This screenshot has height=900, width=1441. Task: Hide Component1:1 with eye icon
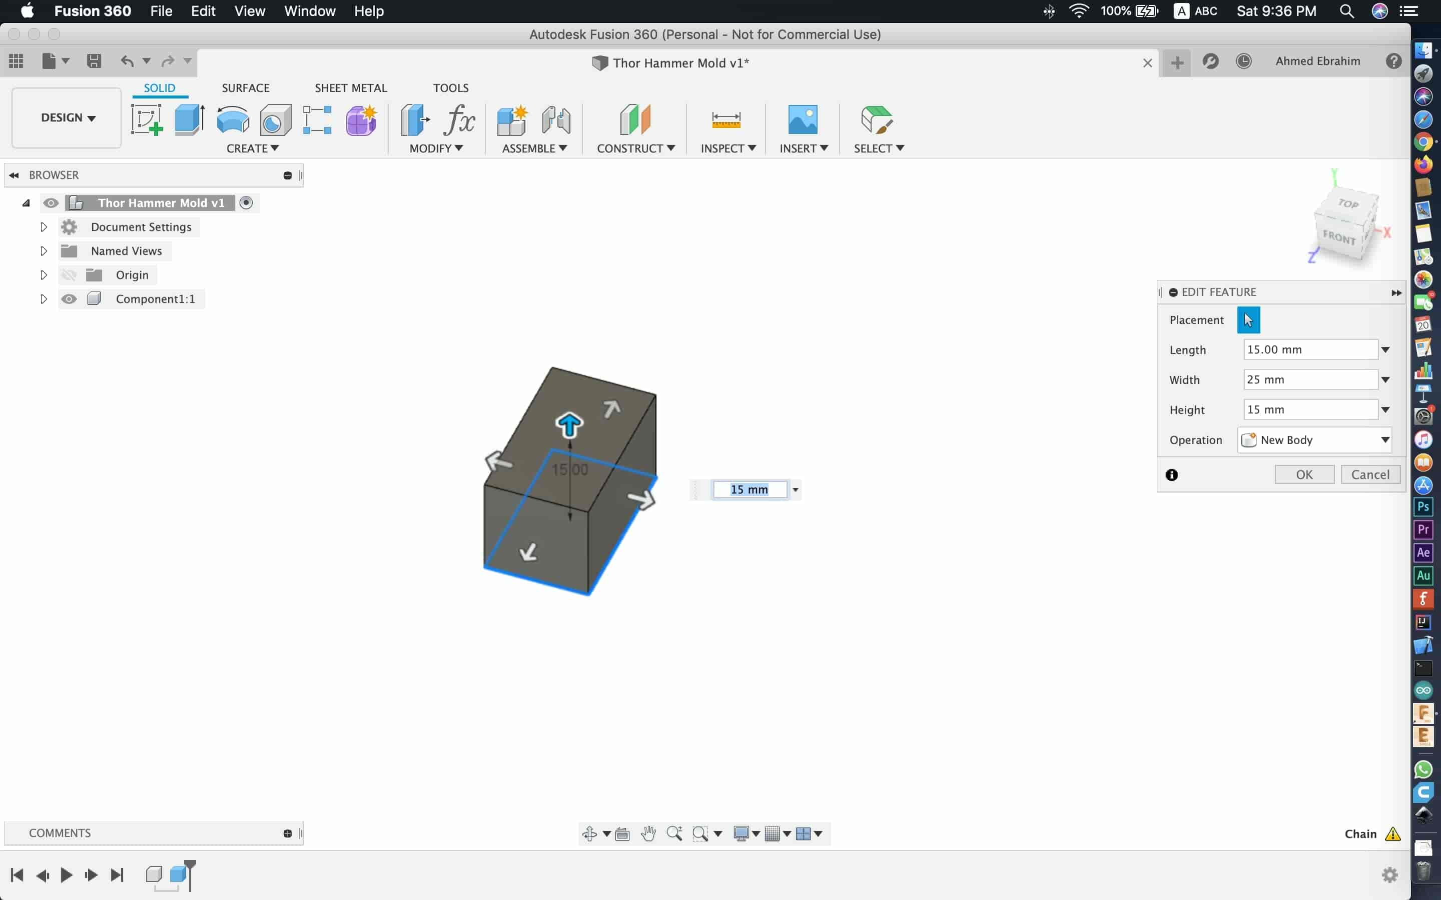point(69,299)
